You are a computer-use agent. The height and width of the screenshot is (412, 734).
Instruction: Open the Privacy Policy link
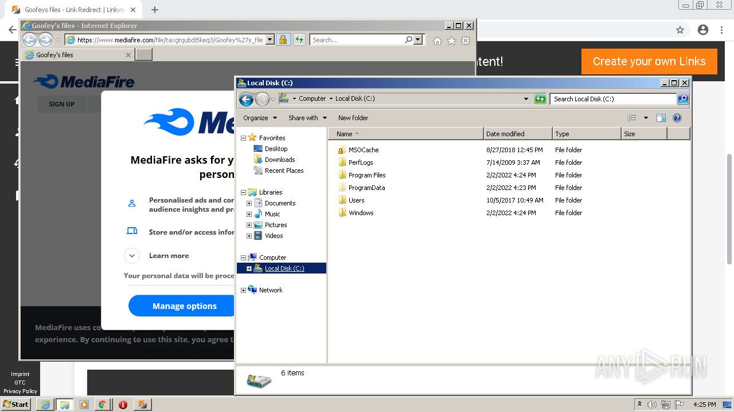coord(20,391)
